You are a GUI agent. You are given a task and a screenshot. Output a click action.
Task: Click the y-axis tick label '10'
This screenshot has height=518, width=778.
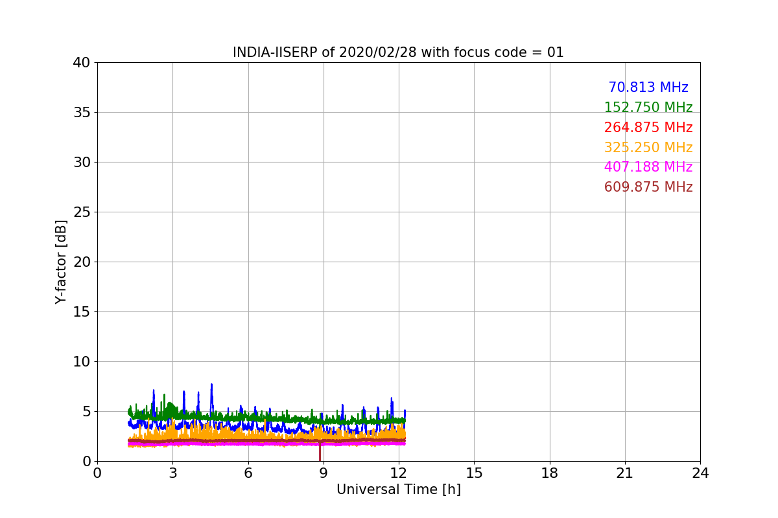click(81, 362)
